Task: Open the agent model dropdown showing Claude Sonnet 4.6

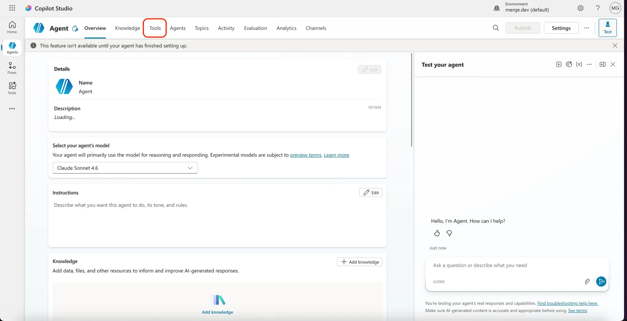Action: [125, 168]
